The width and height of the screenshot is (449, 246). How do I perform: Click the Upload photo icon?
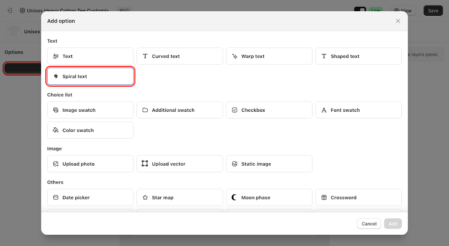click(56, 164)
